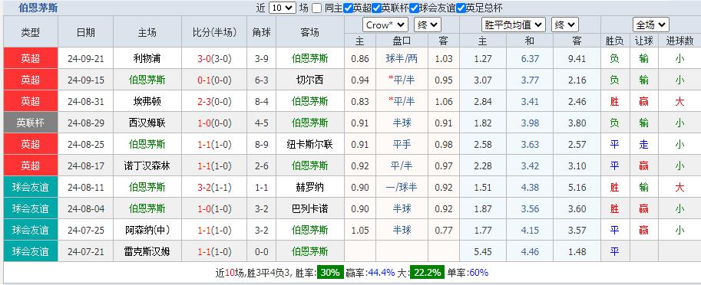The image size is (701, 285).
Task: Click date 24-08-25
Action: (86, 144)
